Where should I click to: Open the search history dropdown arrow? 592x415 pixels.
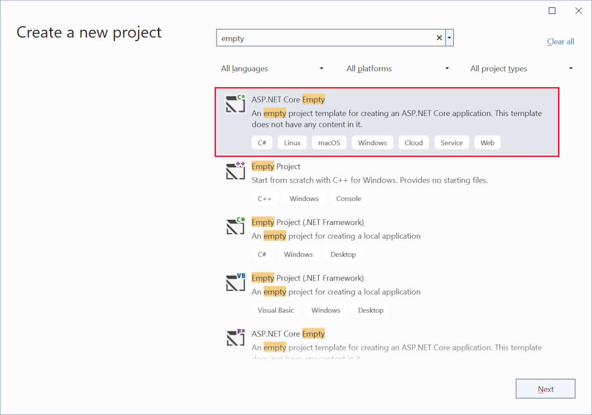449,37
